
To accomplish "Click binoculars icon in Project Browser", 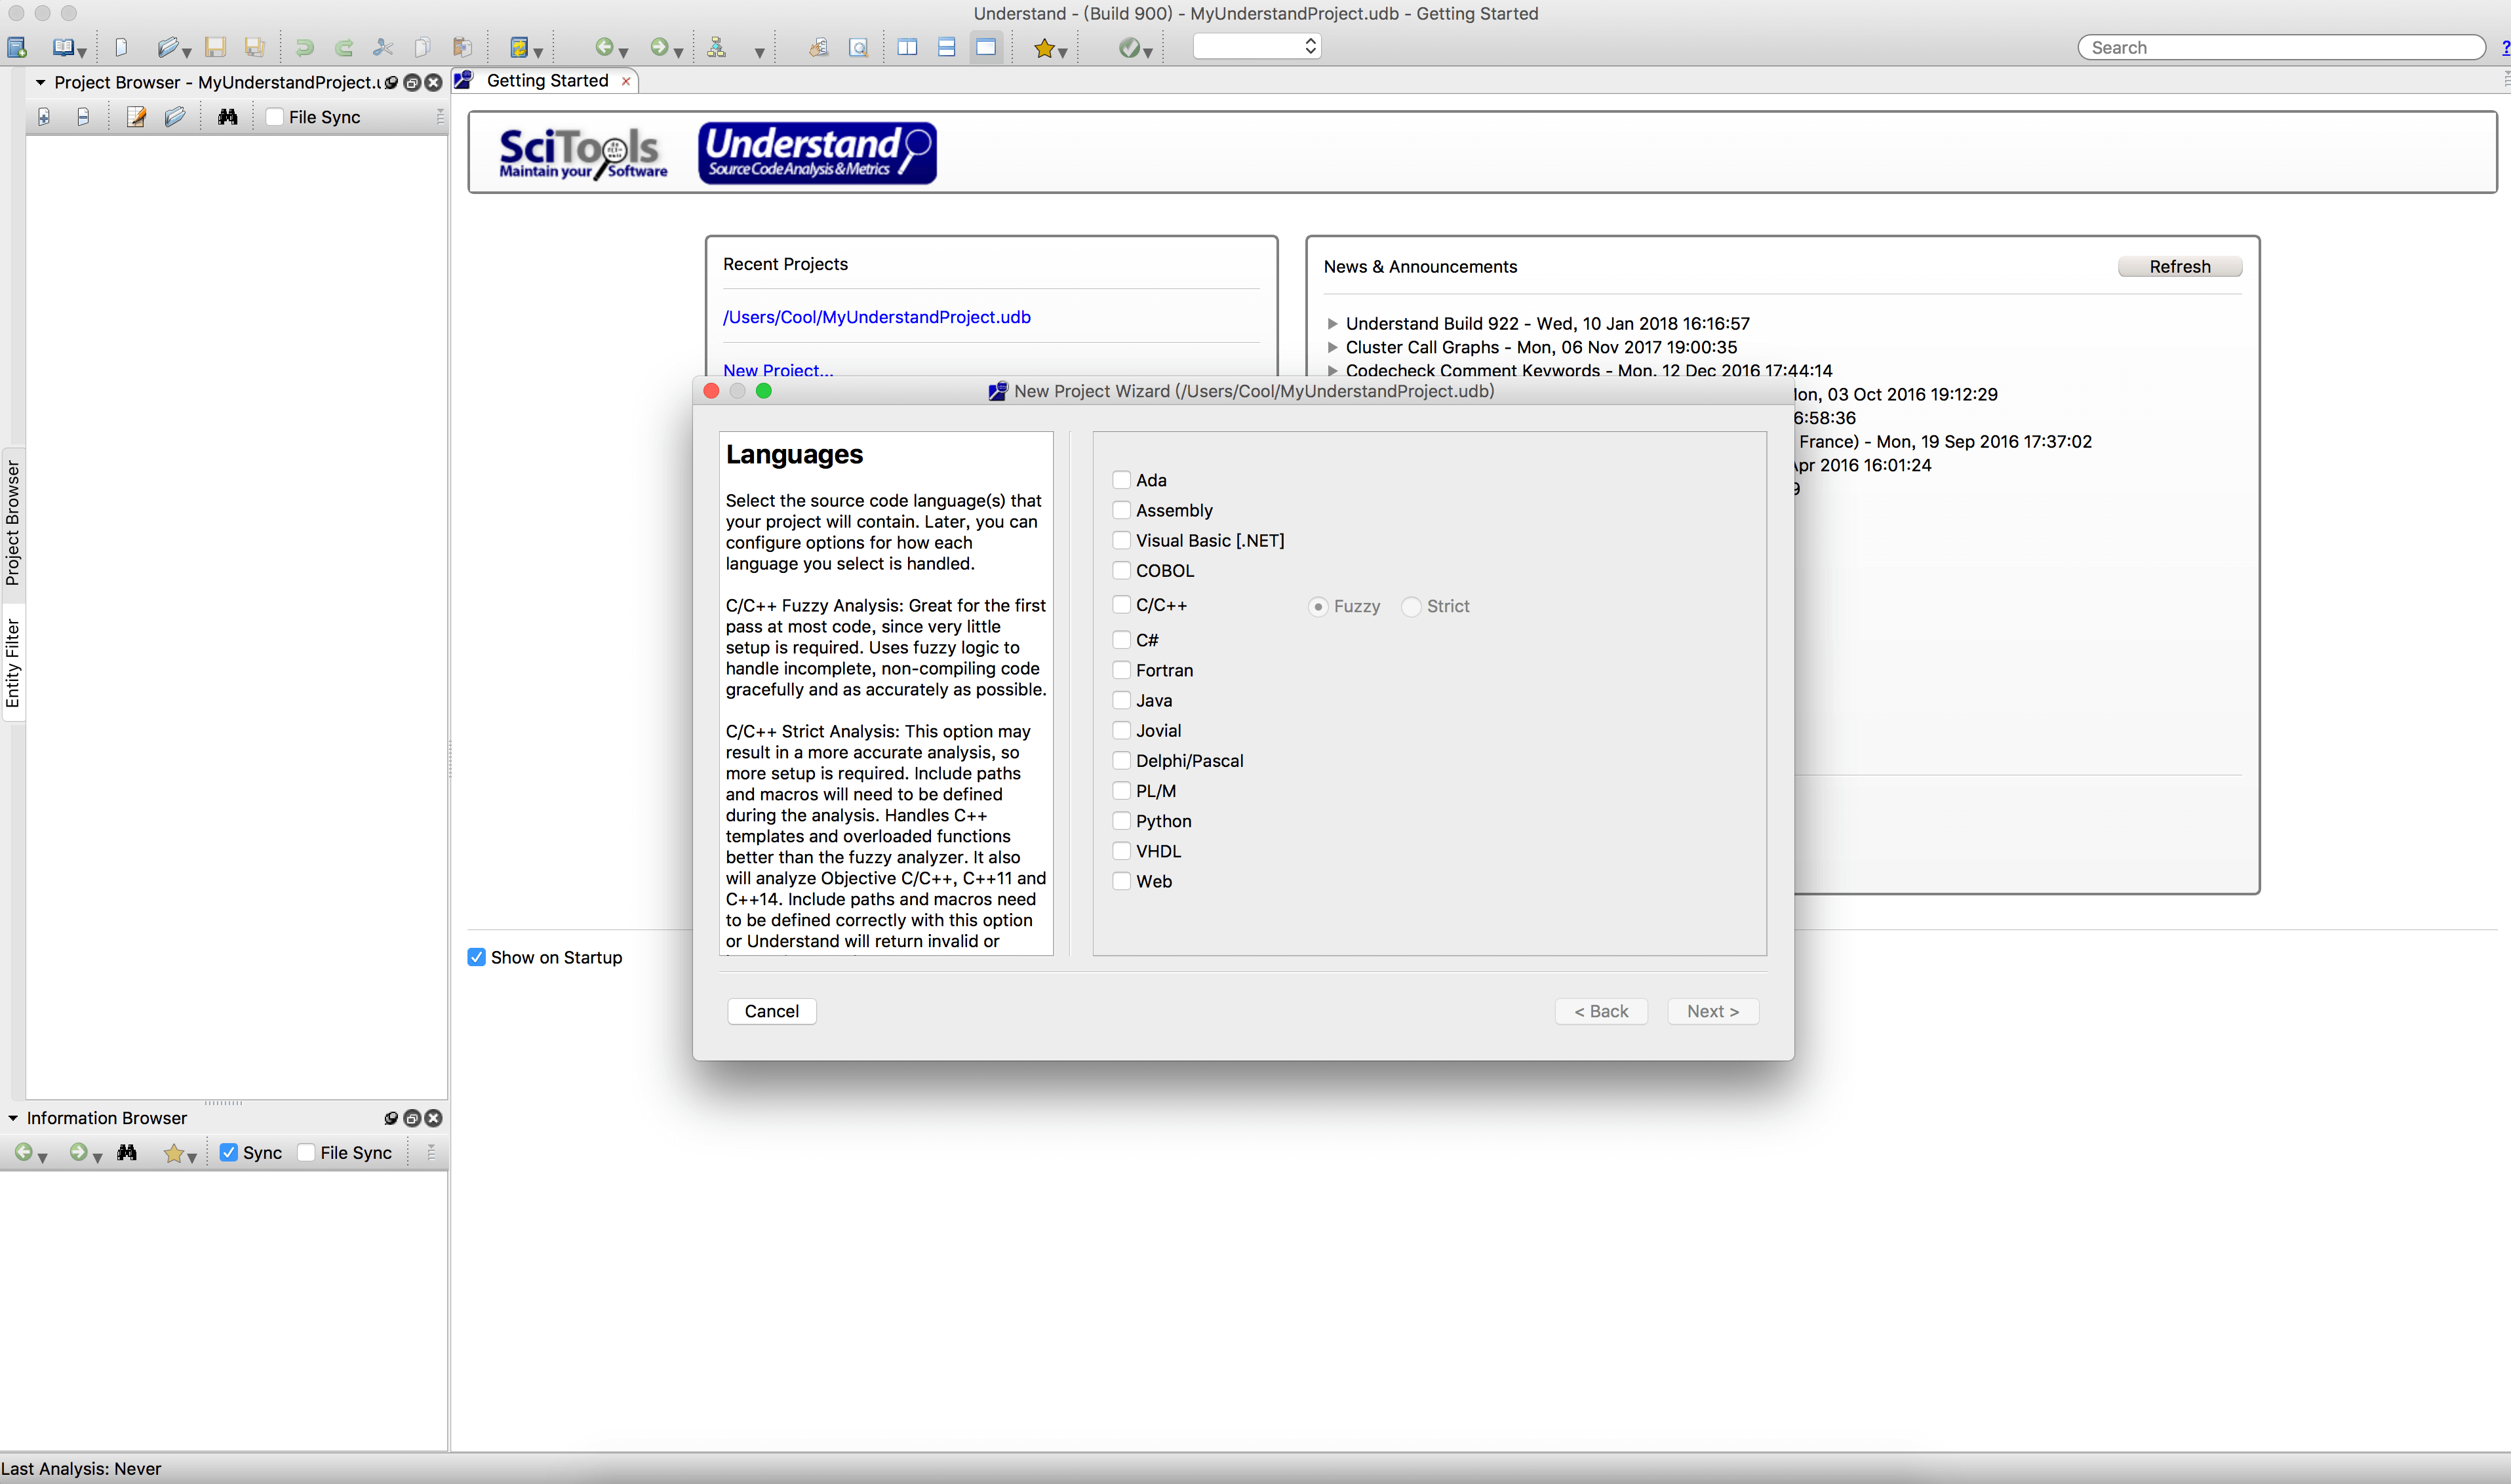I will pyautogui.click(x=228, y=117).
